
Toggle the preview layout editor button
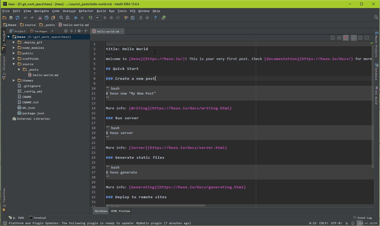pyautogui.click(x=354, y=38)
